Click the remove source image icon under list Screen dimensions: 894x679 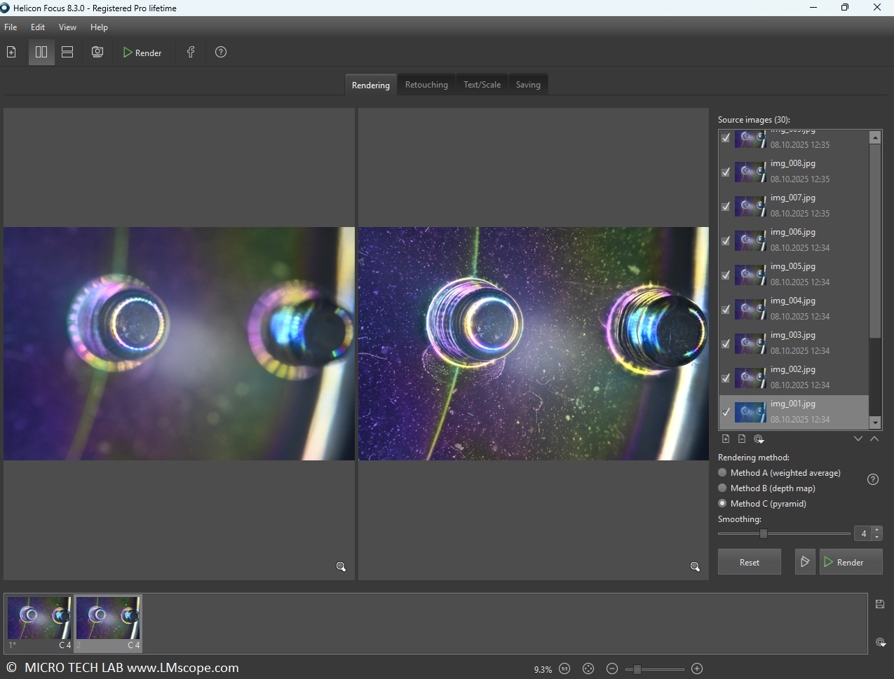742,439
